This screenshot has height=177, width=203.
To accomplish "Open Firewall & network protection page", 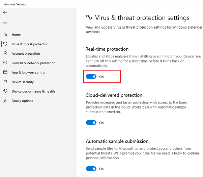I will click(x=33, y=63).
